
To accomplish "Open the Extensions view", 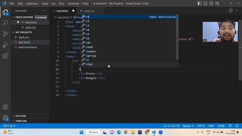I will tap(5, 56).
